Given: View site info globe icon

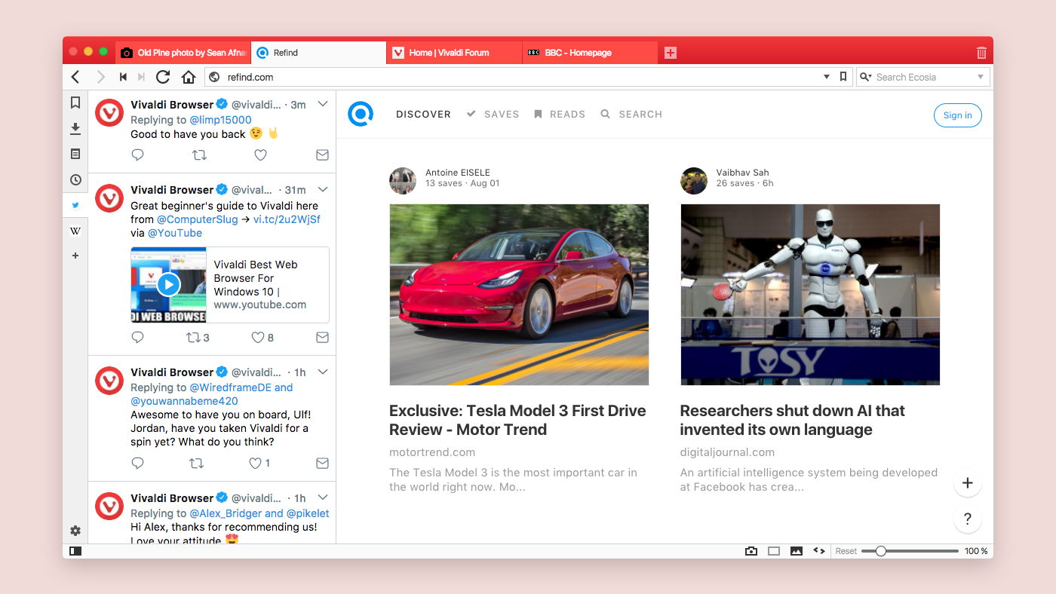Looking at the screenshot, I should tap(214, 77).
